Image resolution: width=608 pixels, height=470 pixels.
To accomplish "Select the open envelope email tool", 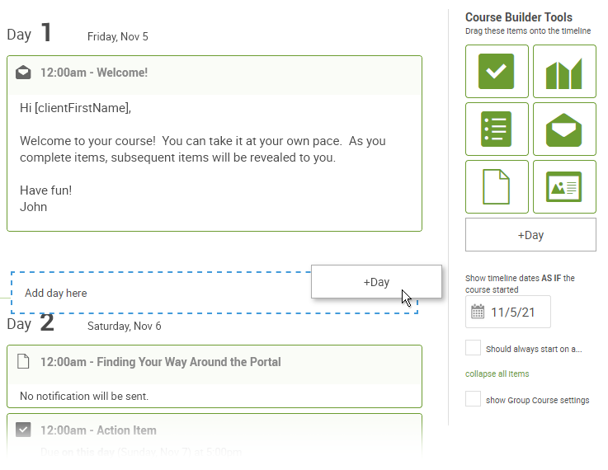I will 564,129.
